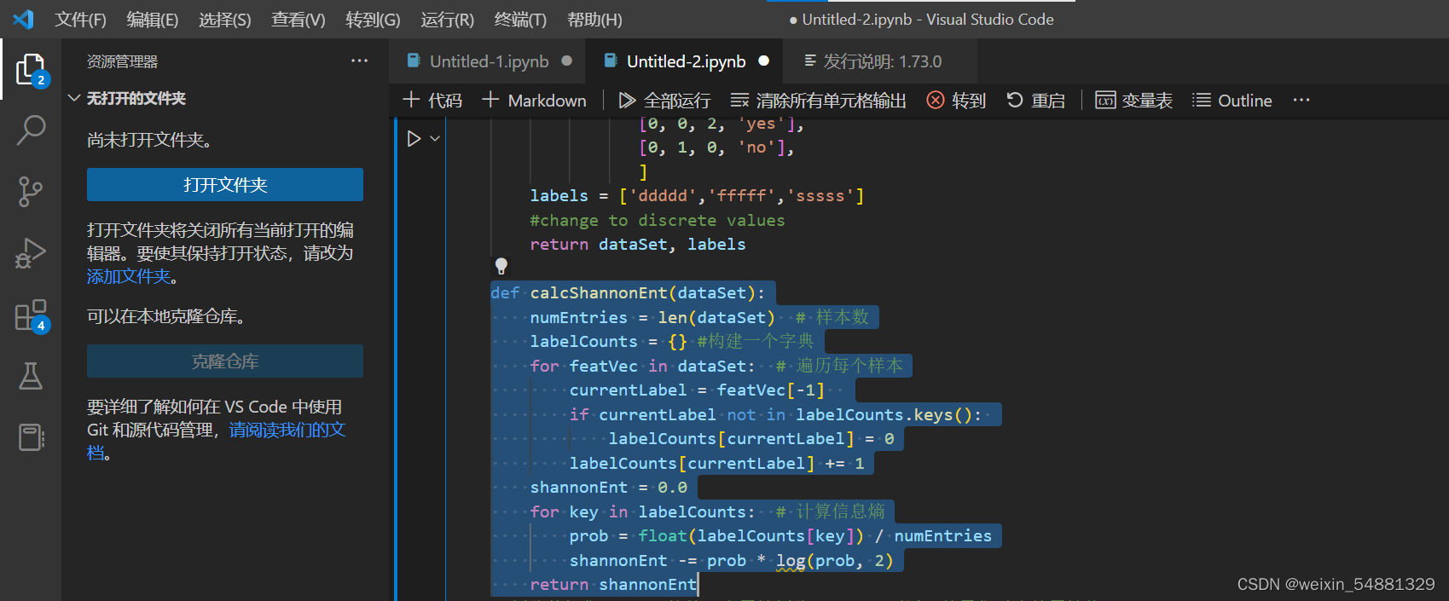The height and width of the screenshot is (601, 1449).
Task: Click the 克隆仓库 button
Action: point(225,361)
